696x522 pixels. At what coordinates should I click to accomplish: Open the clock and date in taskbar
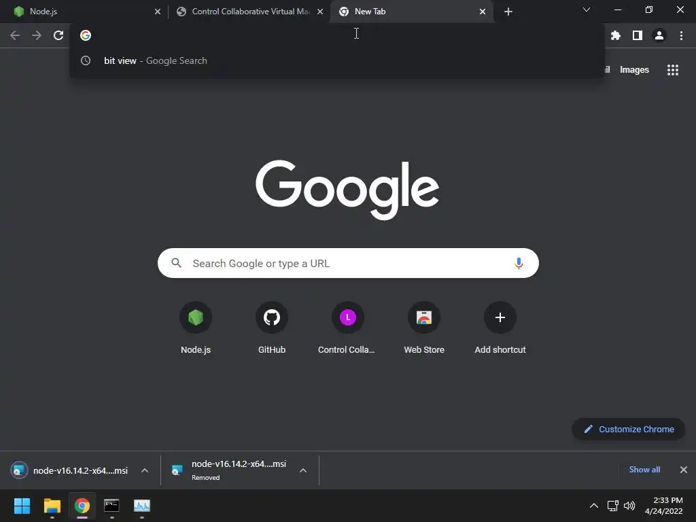point(664,506)
